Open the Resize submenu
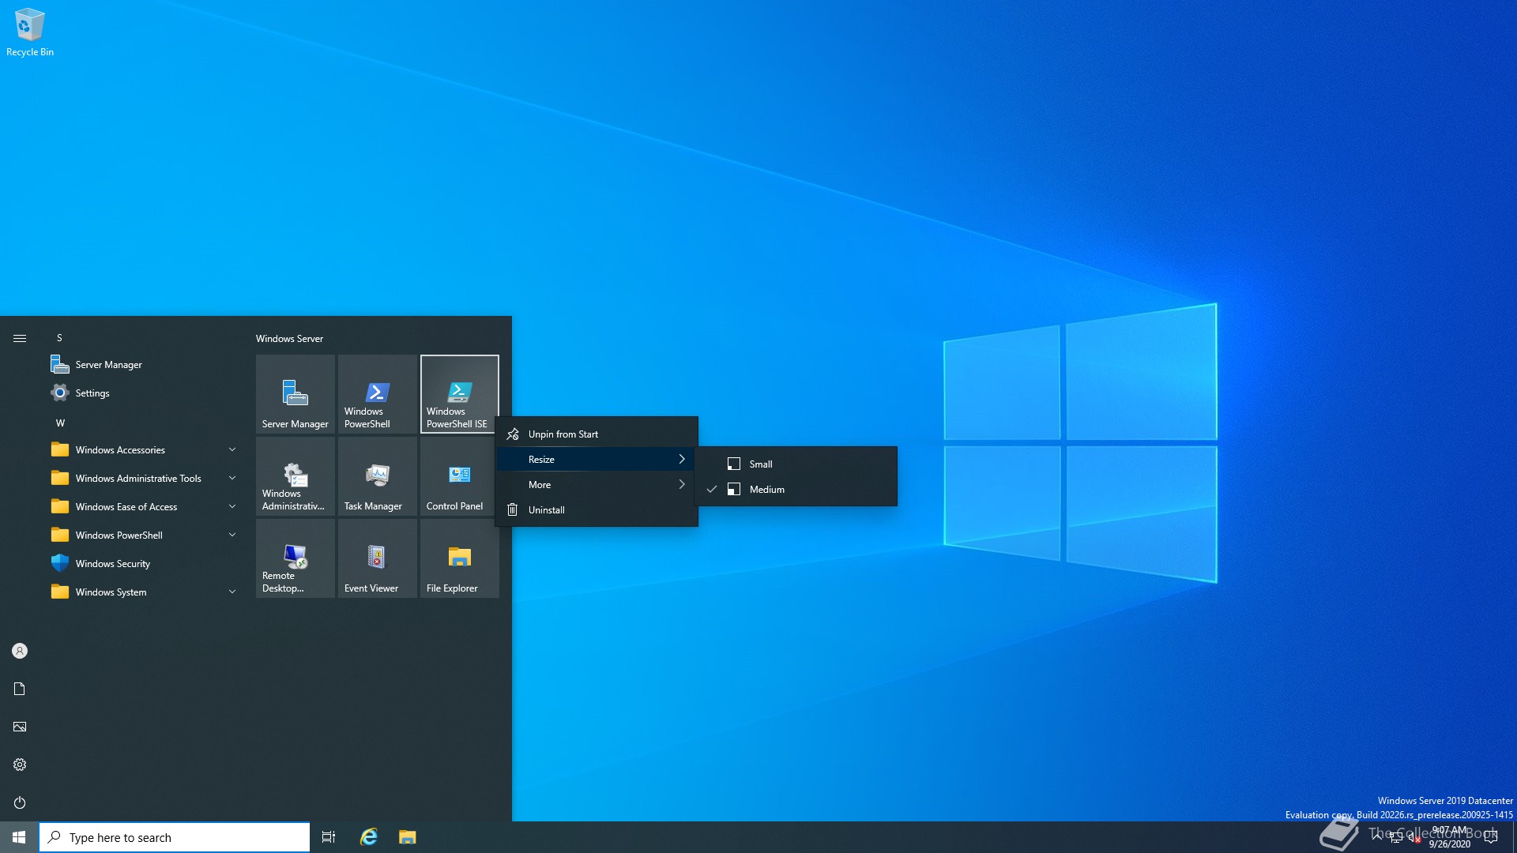This screenshot has width=1517, height=853. pyautogui.click(x=597, y=460)
